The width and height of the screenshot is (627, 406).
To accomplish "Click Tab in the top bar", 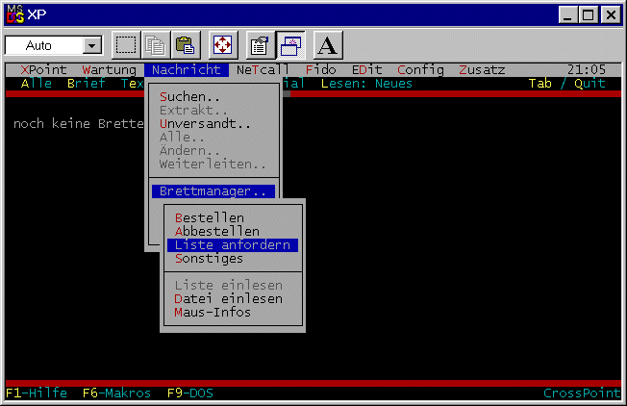I will click(x=540, y=84).
